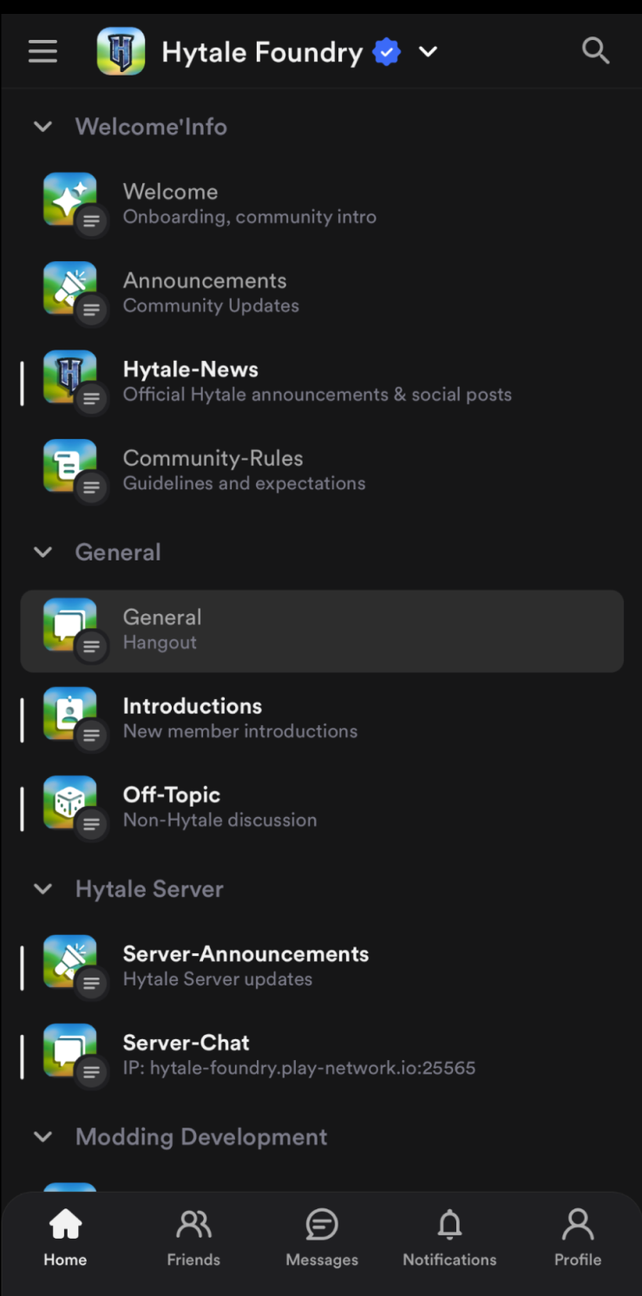Screen dimensions: 642x1296
Task: Switch to the Notifications tab
Action: (x=449, y=1238)
